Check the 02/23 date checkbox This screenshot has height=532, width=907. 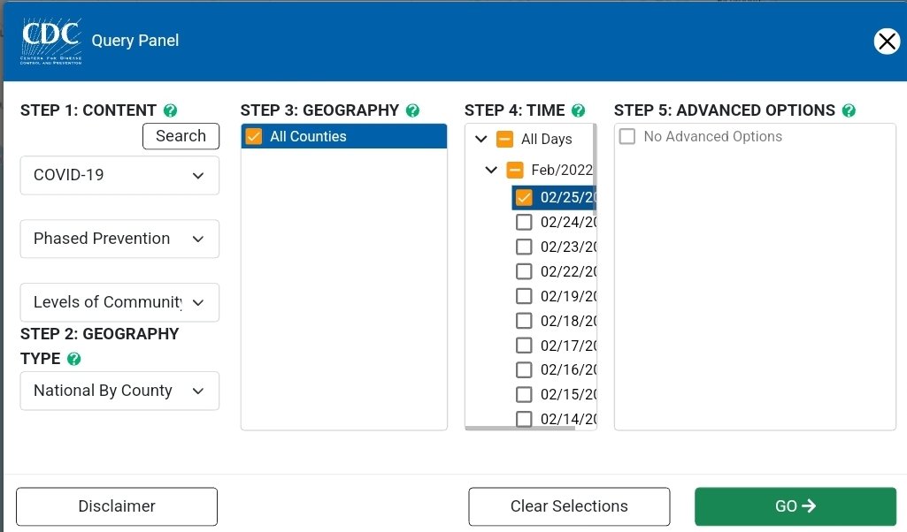(x=524, y=247)
